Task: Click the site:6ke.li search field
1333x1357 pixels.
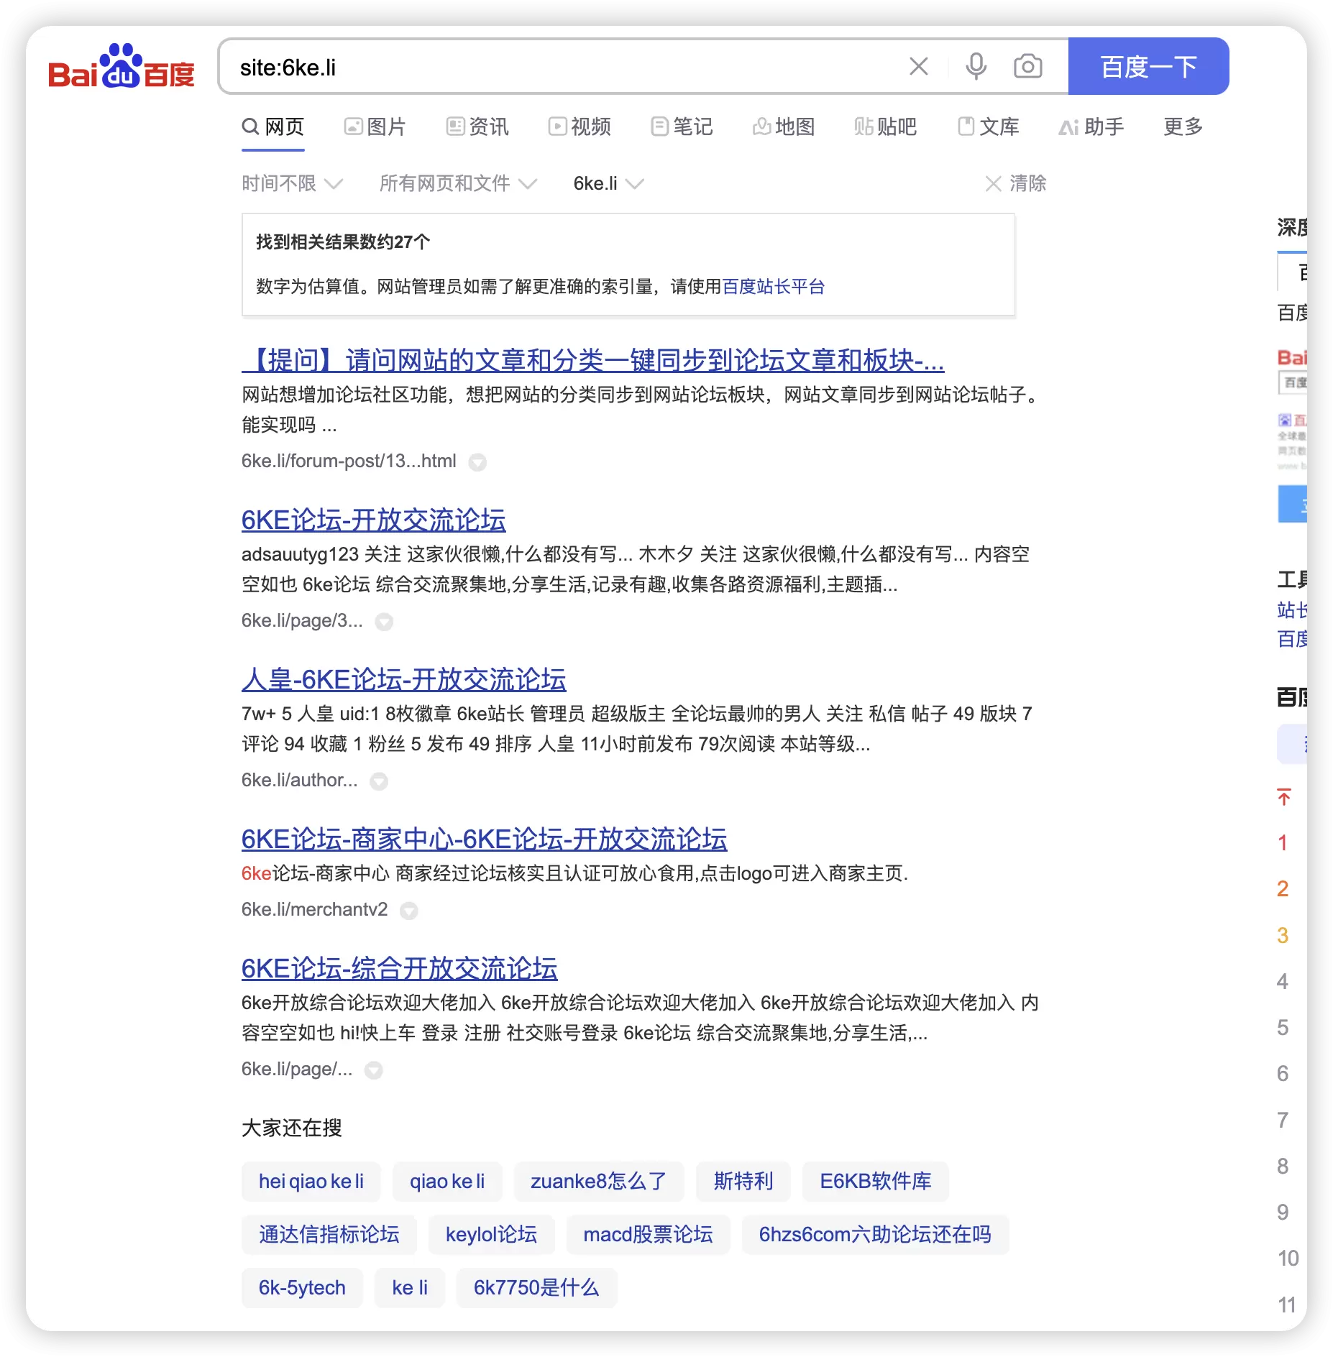Action: pyautogui.click(x=561, y=67)
